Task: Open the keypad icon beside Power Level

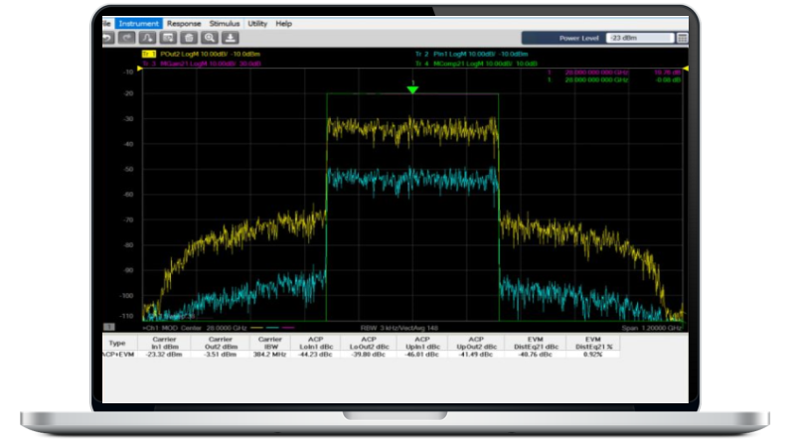Action: pyautogui.click(x=681, y=38)
